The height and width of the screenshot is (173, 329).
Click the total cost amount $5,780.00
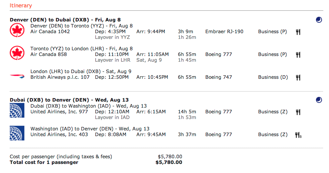169,162
